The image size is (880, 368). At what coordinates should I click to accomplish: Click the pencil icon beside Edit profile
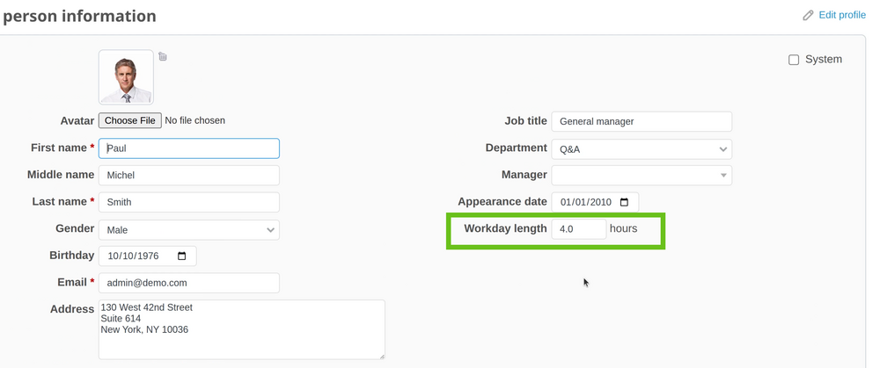(808, 15)
